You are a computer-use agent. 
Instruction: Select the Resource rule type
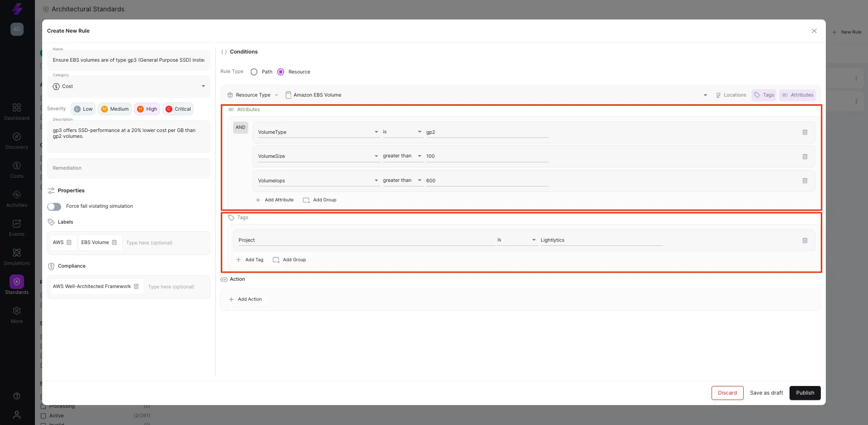[281, 72]
